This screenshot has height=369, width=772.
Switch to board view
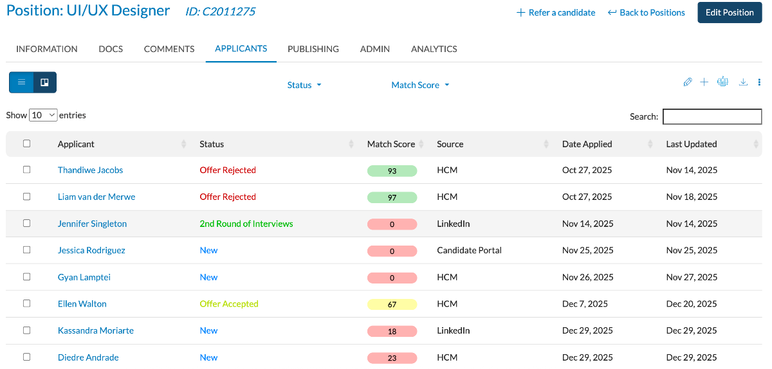45,82
